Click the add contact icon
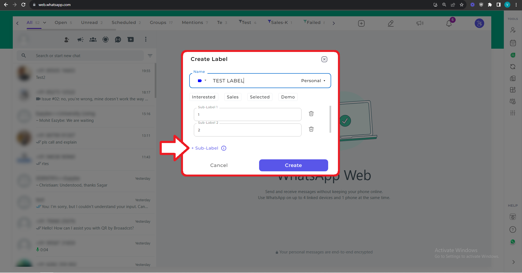522x273 pixels. (67, 40)
